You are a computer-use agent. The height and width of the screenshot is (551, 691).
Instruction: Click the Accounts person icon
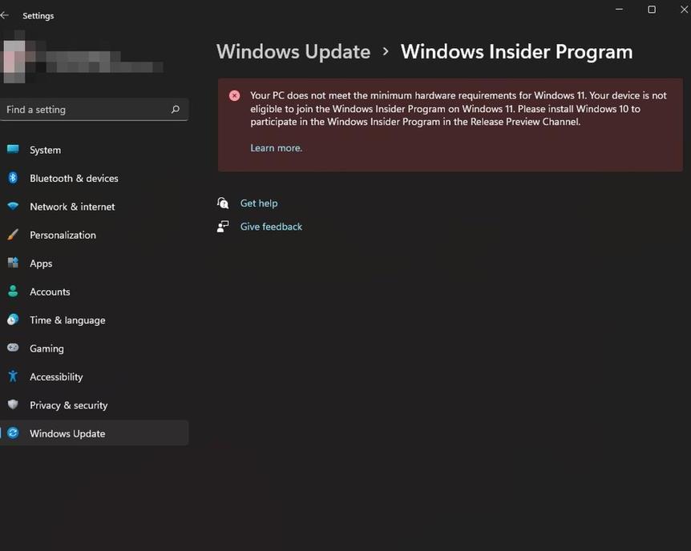pyautogui.click(x=13, y=292)
